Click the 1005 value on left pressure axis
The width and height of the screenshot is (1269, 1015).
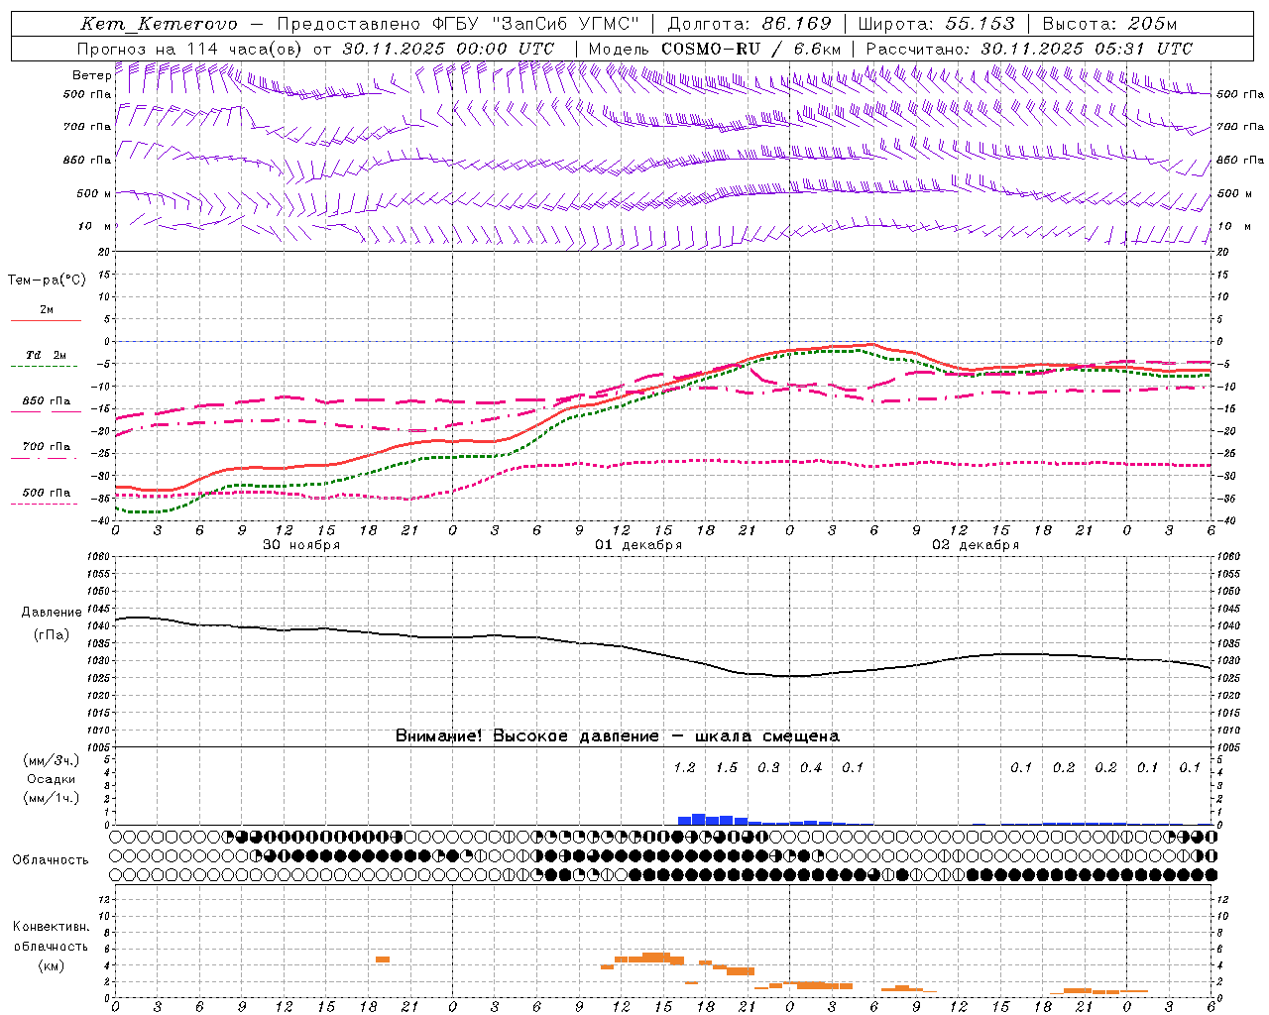tap(99, 747)
